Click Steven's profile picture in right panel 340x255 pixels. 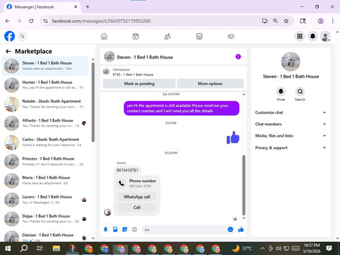pos(290,62)
